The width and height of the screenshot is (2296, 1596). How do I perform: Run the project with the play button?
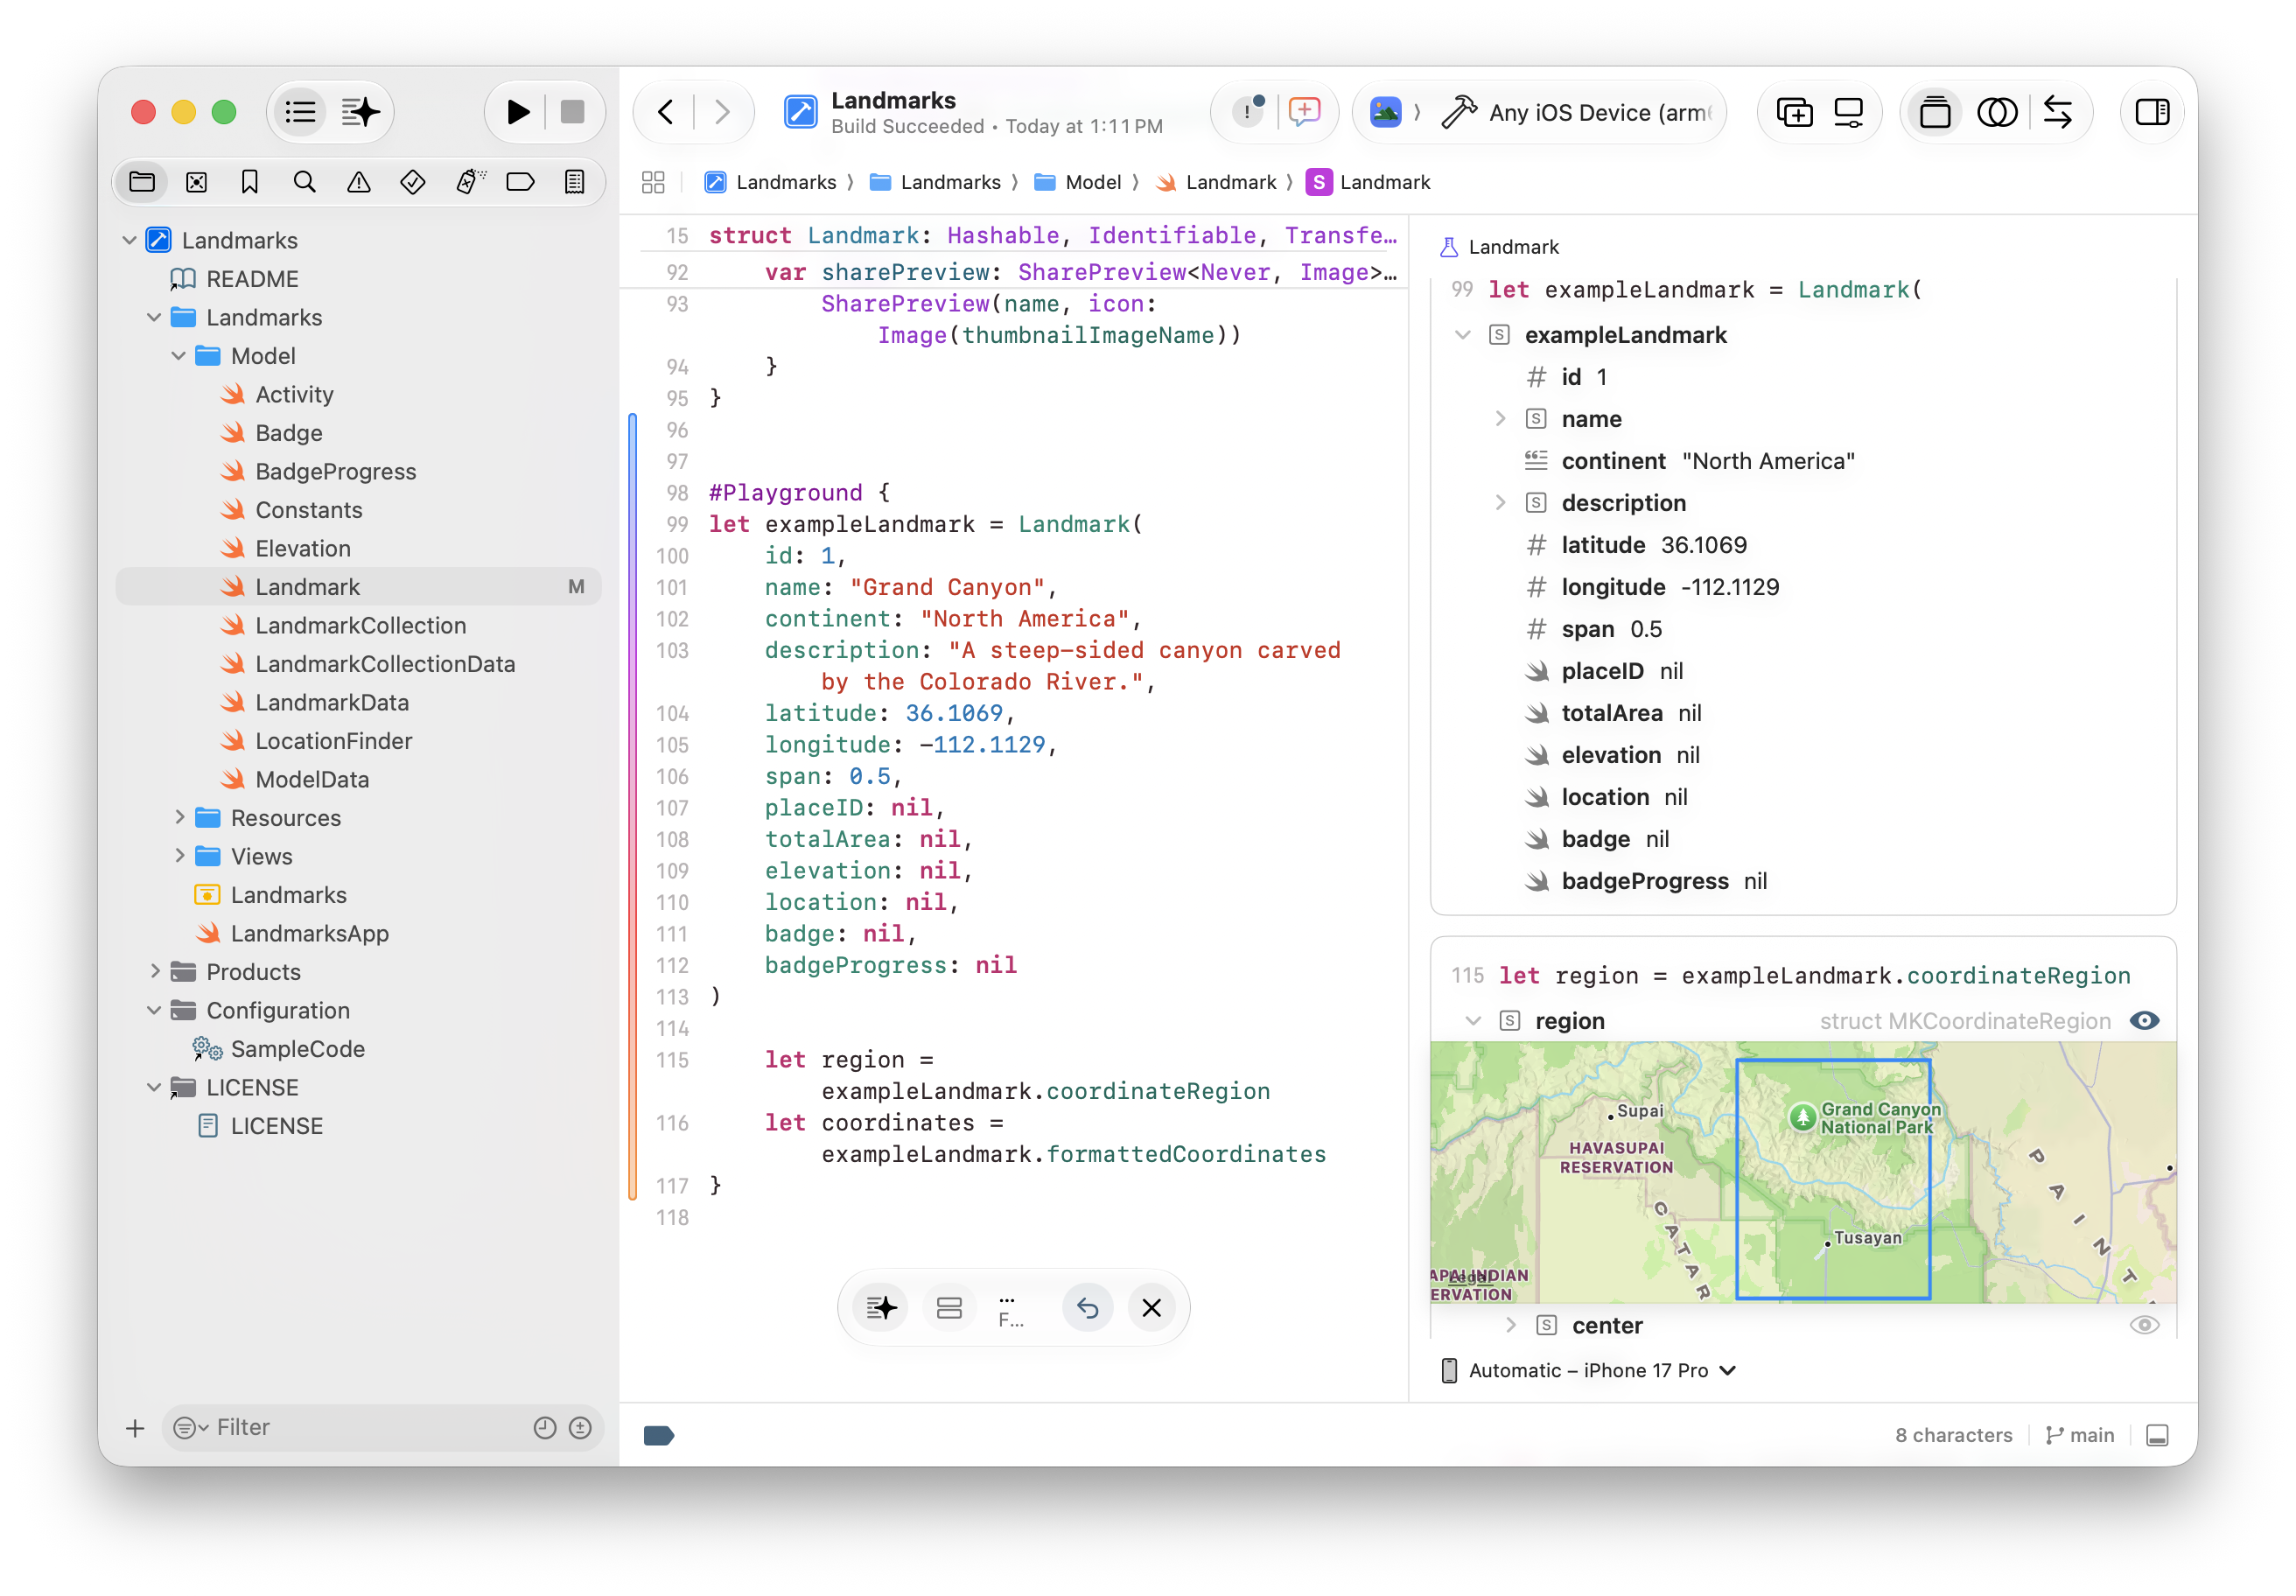[517, 112]
